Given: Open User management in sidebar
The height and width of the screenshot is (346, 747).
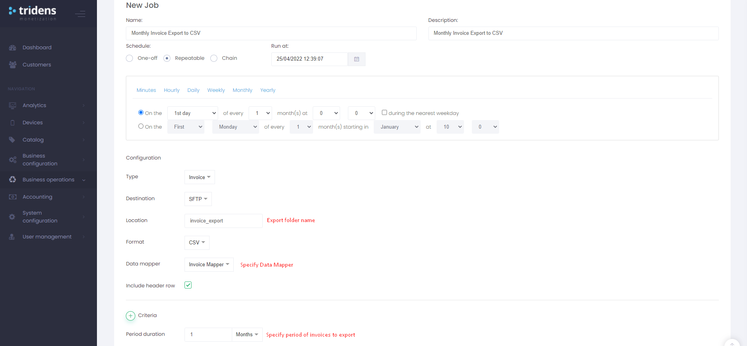Looking at the screenshot, I should tap(47, 237).
